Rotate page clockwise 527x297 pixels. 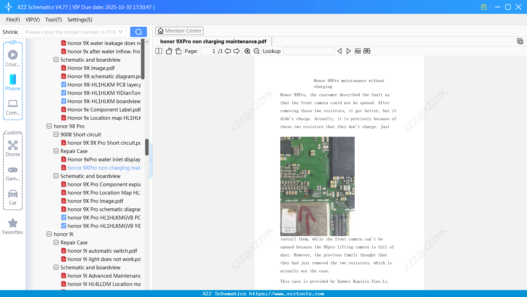pos(178,51)
